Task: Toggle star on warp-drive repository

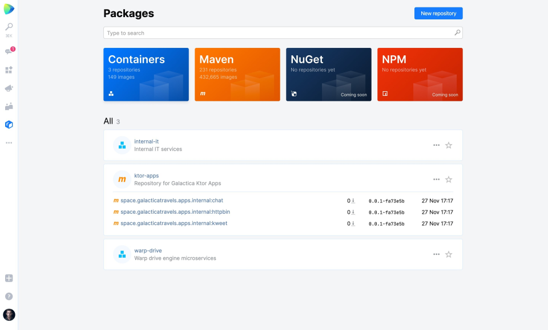Action: click(449, 254)
